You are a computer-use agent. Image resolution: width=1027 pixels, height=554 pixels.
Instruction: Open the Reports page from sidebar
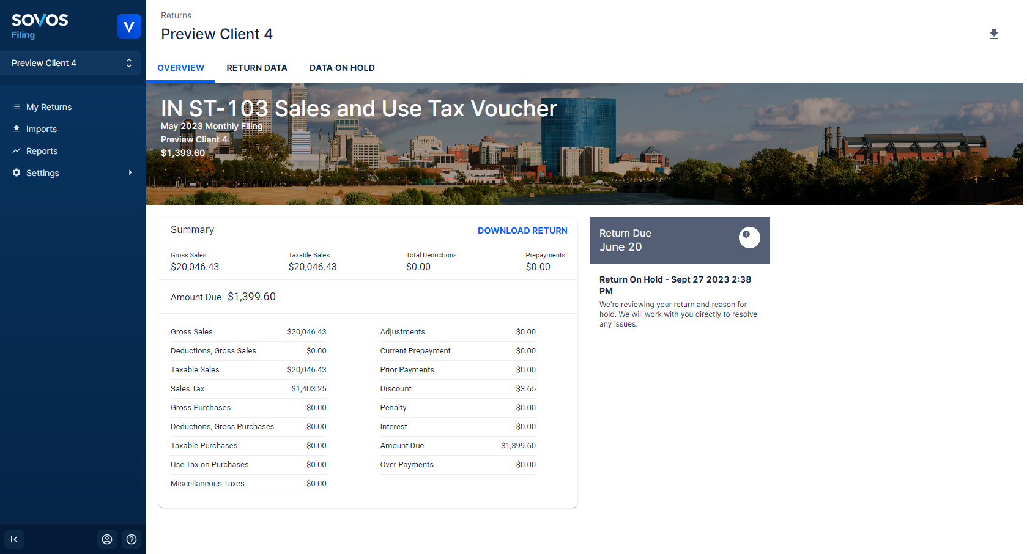[42, 151]
